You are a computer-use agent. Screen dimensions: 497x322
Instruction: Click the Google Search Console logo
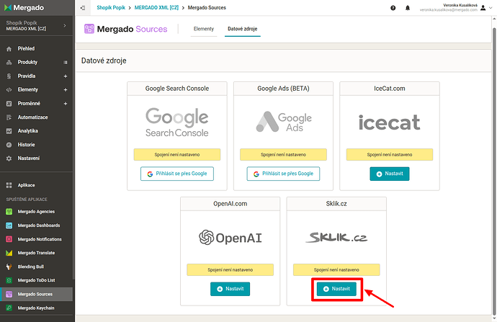click(x=177, y=122)
